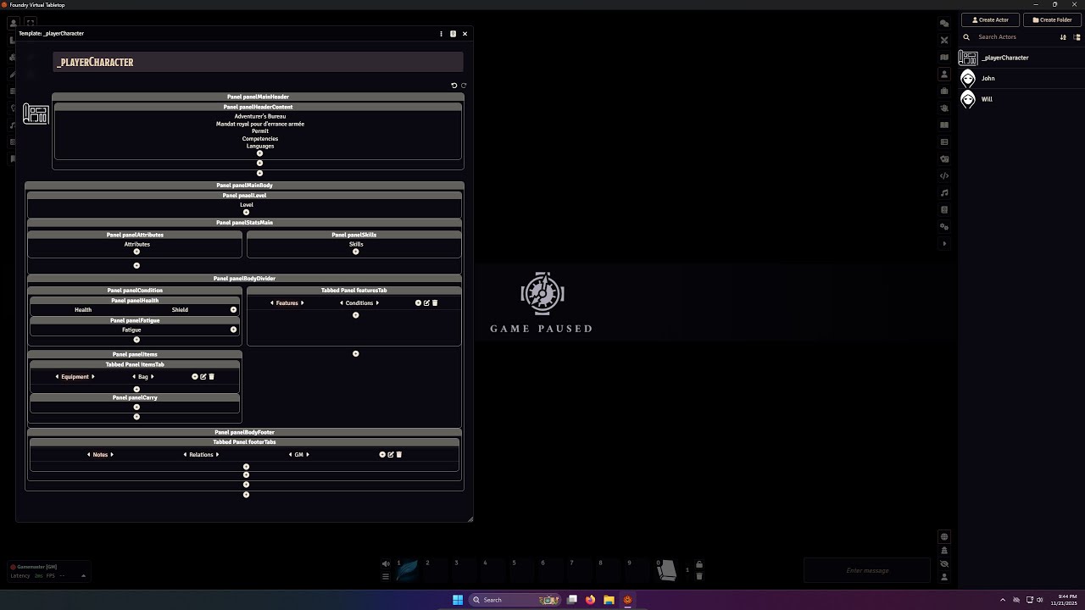The image size is (1085, 610).
Task: Open the Rollable Tables sidebar tab
Action: point(944,141)
